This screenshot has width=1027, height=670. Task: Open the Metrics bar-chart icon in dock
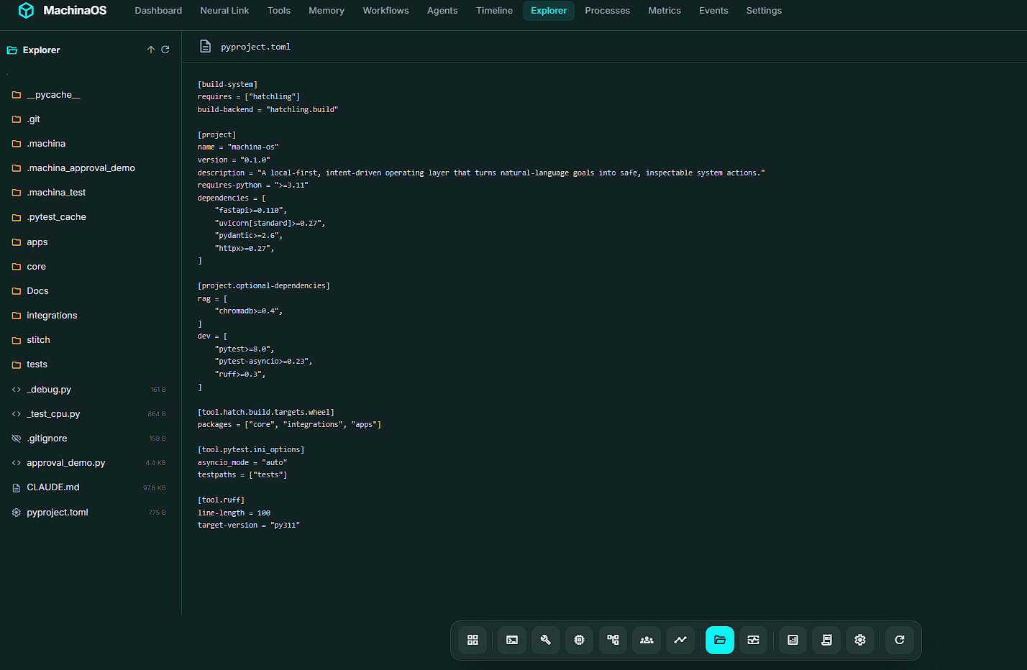[x=793, y=640]
